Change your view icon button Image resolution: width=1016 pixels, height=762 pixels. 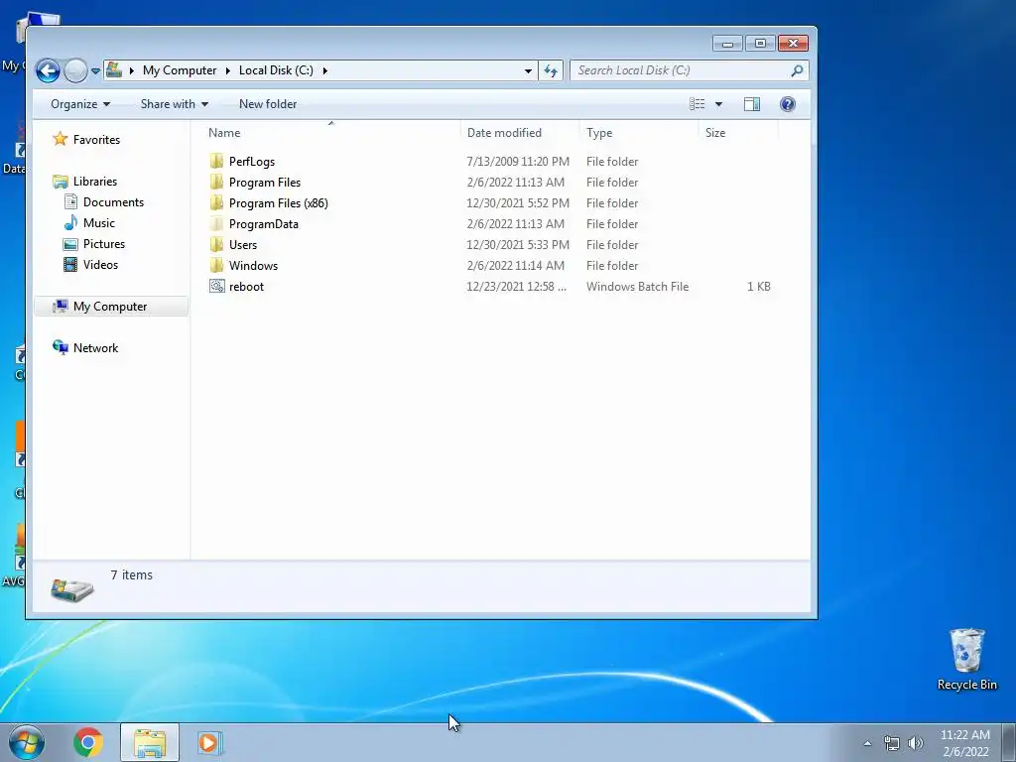click(x=698, y=104)
